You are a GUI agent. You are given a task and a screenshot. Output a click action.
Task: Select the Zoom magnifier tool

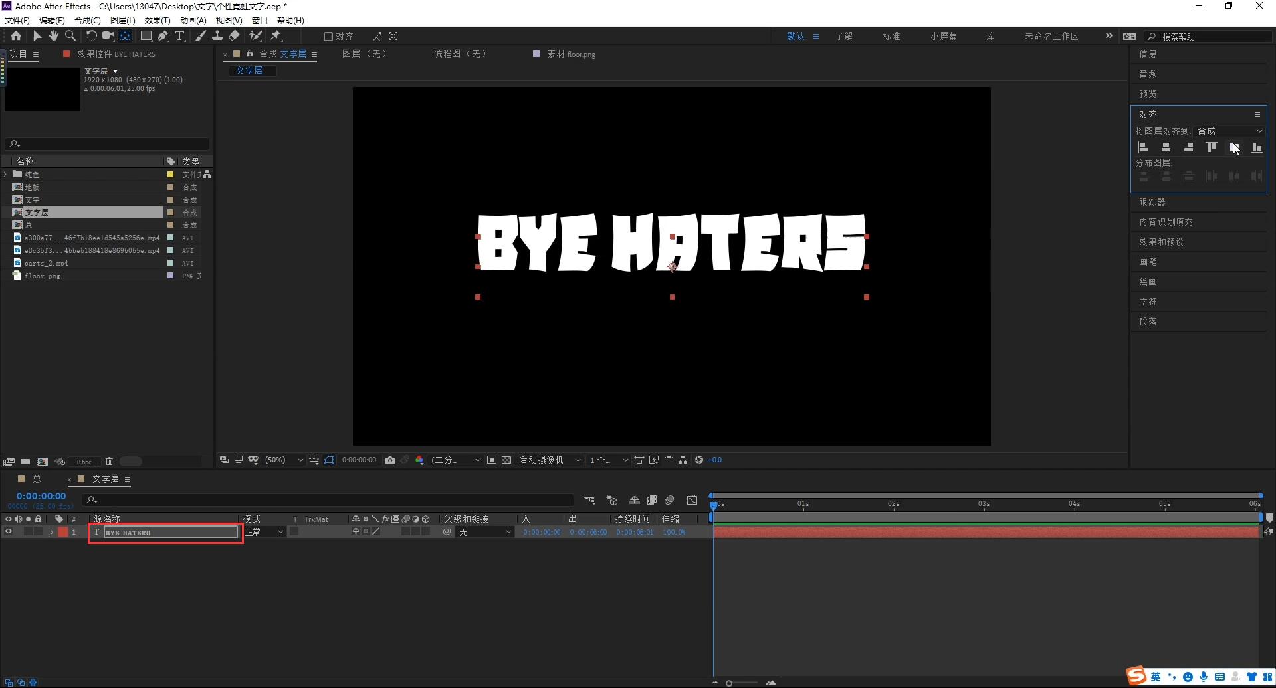click(x=70, y=36)
